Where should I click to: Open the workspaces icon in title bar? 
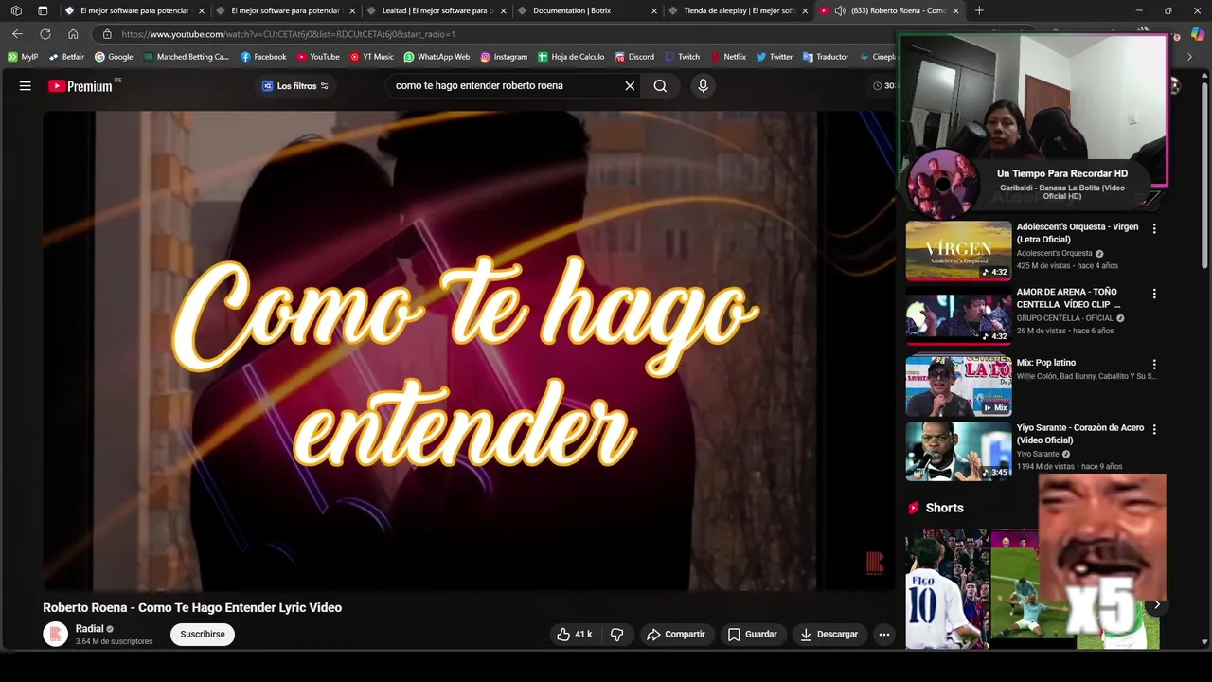[x=16, y=10]
